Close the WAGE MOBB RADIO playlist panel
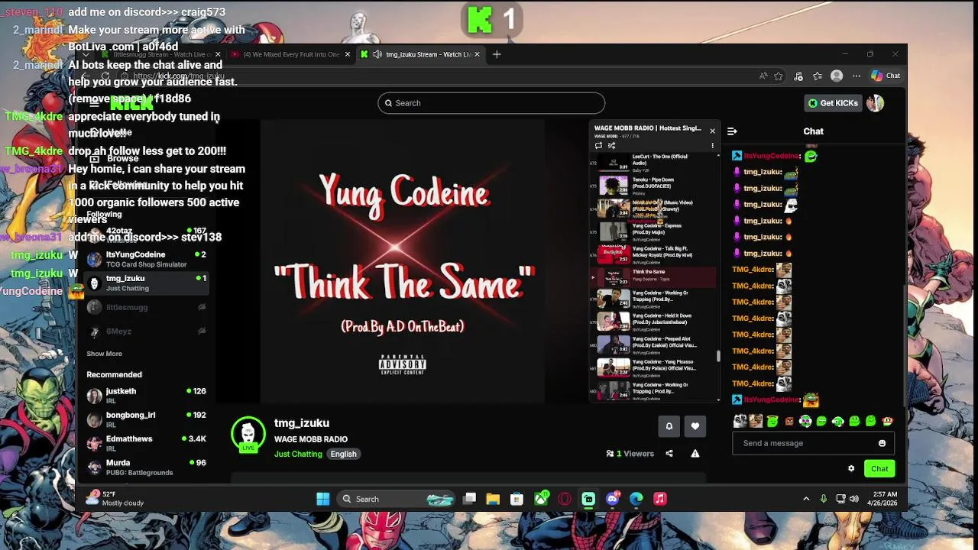 712,131
